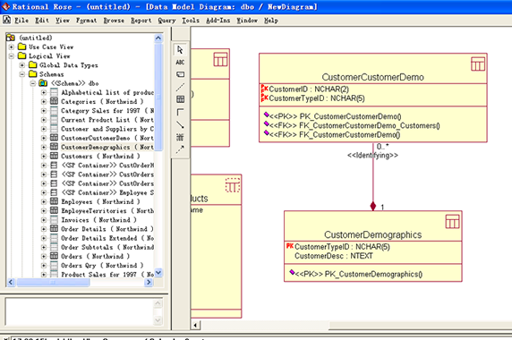Select the identifying relationship tool

(x=180, y=124)
